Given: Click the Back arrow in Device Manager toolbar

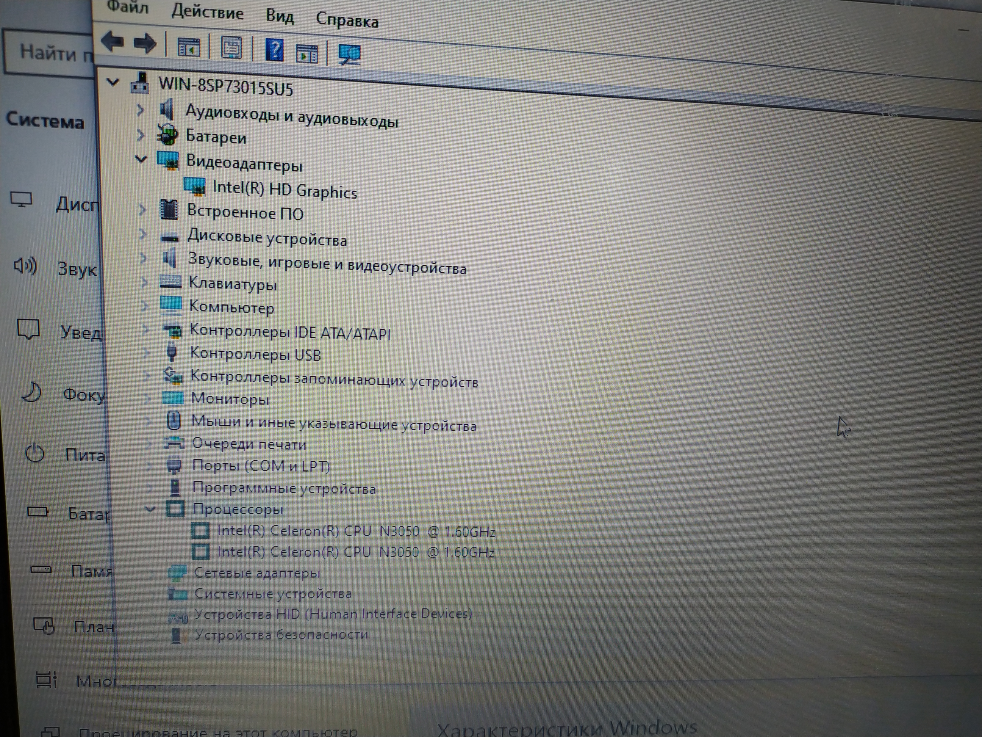Looking at the screenshot, I should coord(112,42).
